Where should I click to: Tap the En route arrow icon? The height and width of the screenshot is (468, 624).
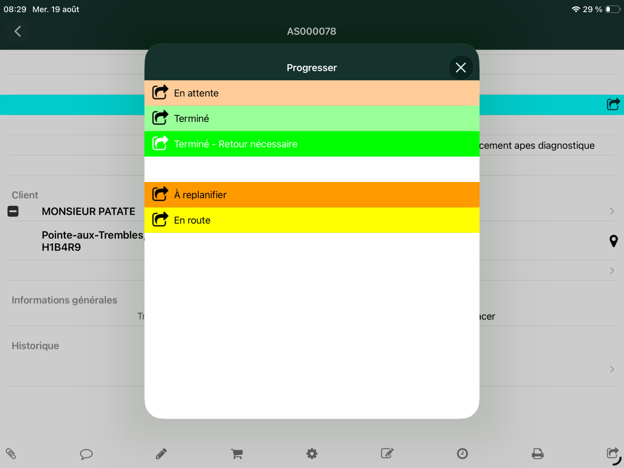click(x=160, y=219)
